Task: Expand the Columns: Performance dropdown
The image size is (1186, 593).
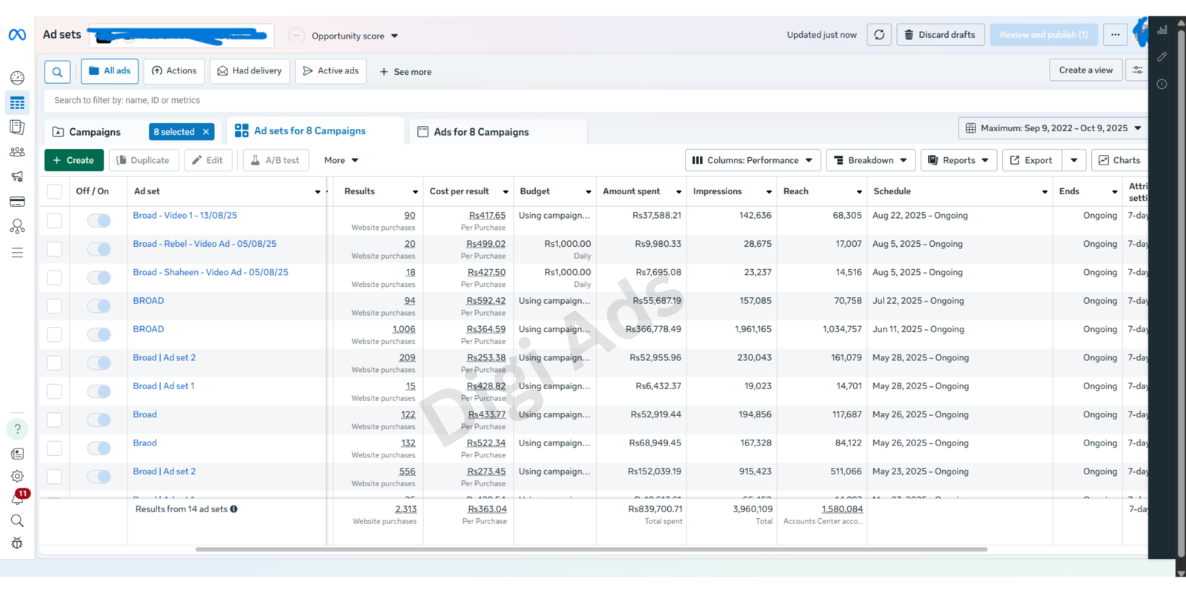Action: coord(752,160)
